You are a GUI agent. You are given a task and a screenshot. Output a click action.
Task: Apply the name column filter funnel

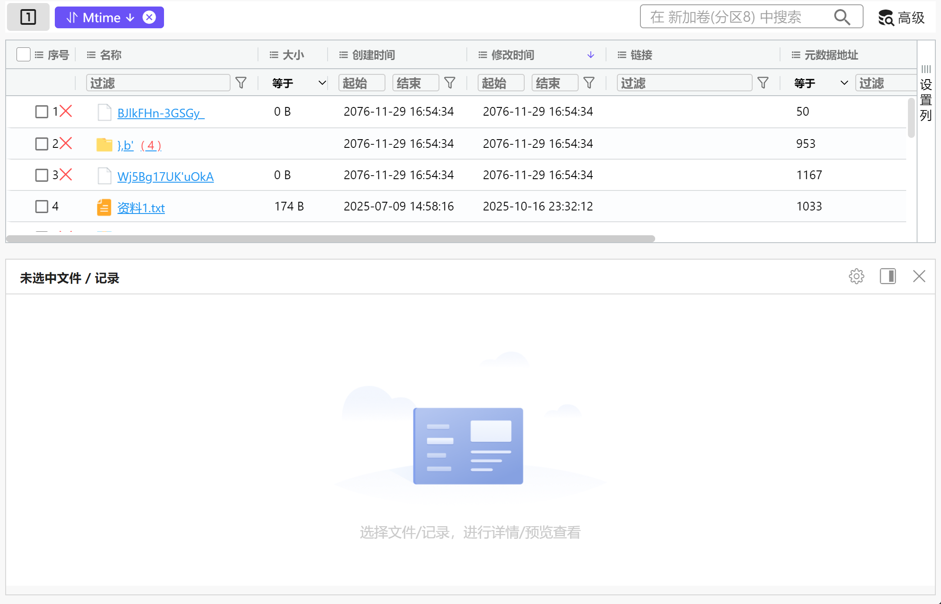point(241,83)
